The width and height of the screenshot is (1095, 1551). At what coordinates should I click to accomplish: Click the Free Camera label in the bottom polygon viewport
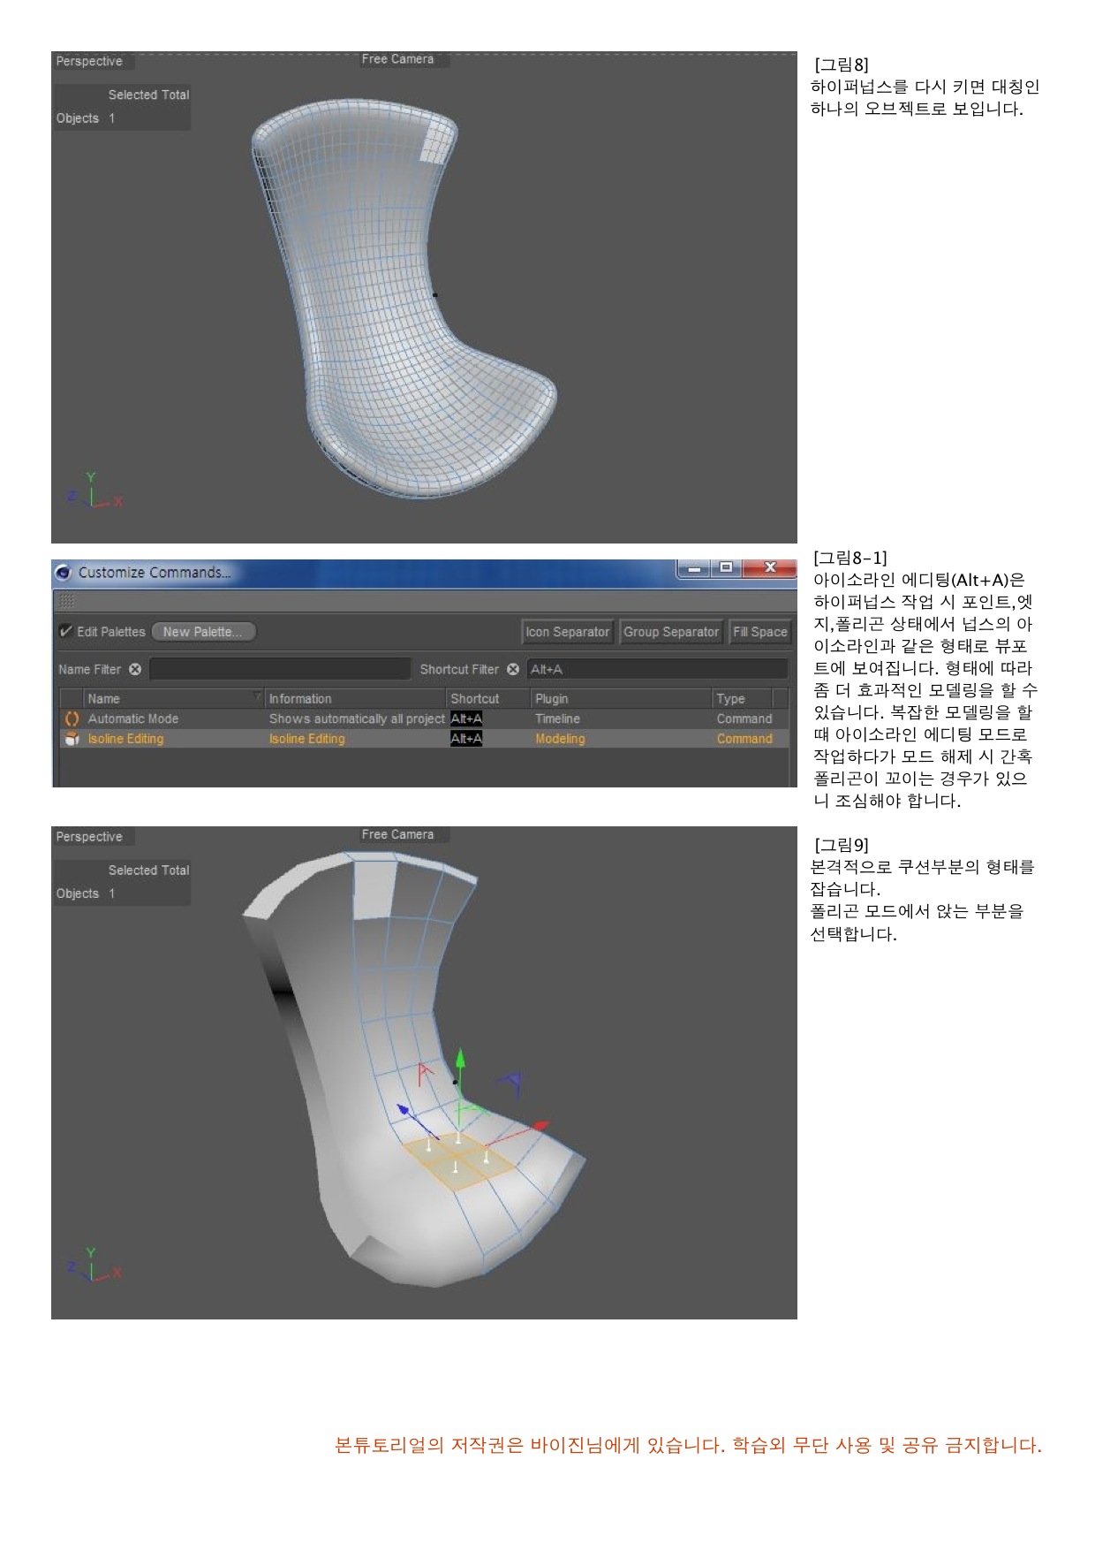click(x=397, y=834)
